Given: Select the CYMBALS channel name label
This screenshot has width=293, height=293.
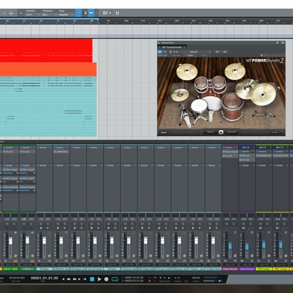Looking at the screenshot, I should click(28, 269).
